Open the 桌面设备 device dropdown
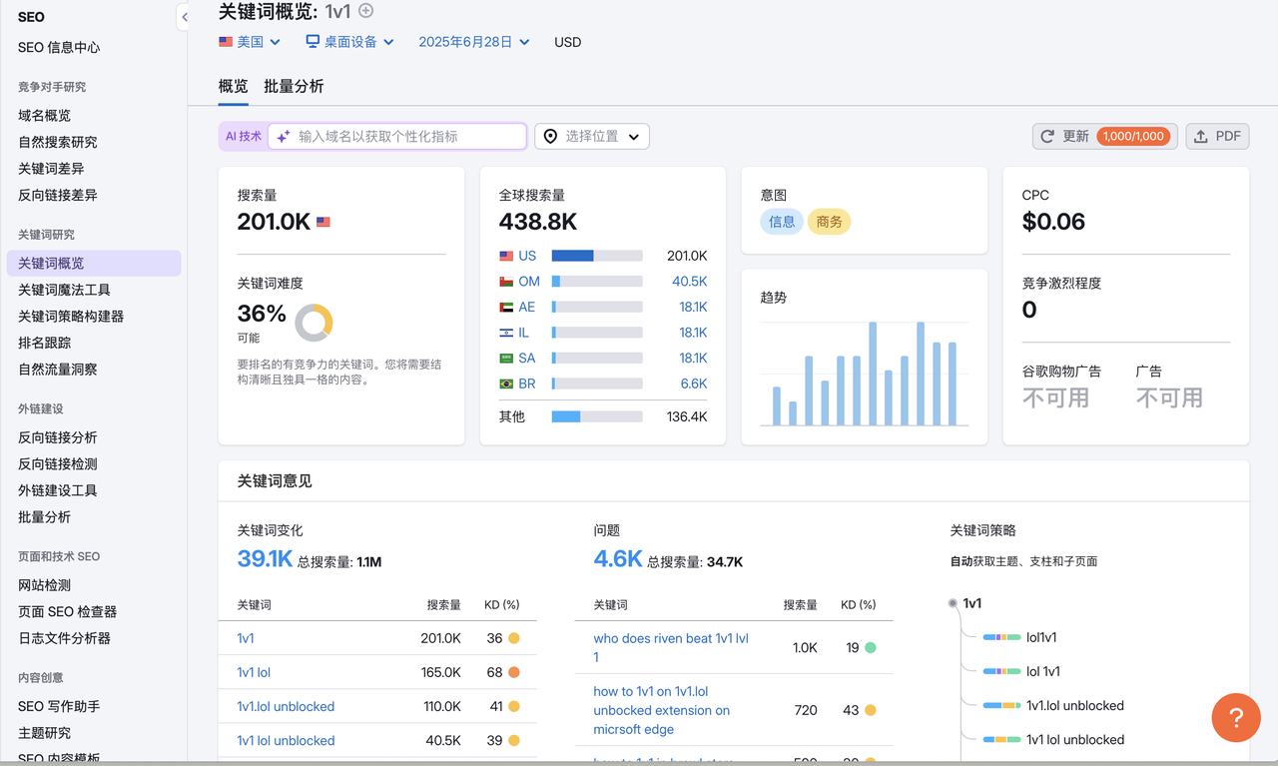Image resolution: width=1278 pixels, height=766 pixels. [x=349, y=42]
